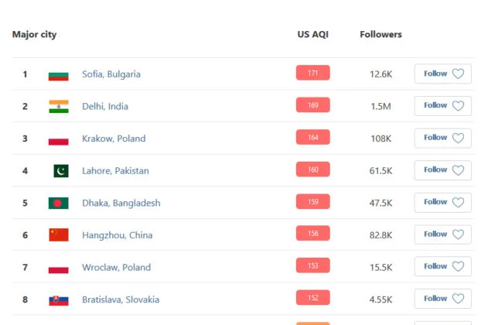
Task: Click the Poland flag beside Krakow
Action: (59, 139)
